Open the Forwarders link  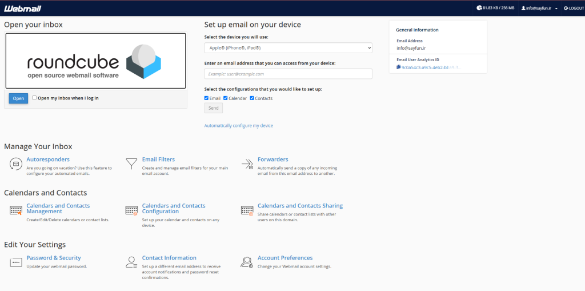(273, 160)
